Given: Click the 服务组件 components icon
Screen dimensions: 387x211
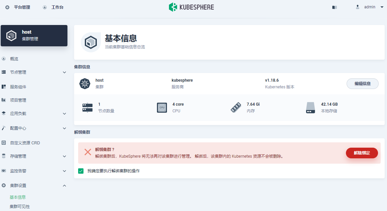Looking at the screenshot, I should click(4, 87).
